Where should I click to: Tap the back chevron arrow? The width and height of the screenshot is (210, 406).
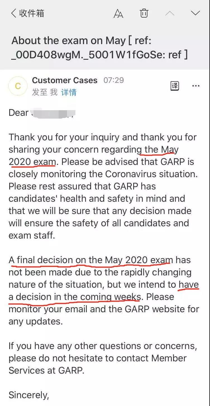[x=13, y=13]
